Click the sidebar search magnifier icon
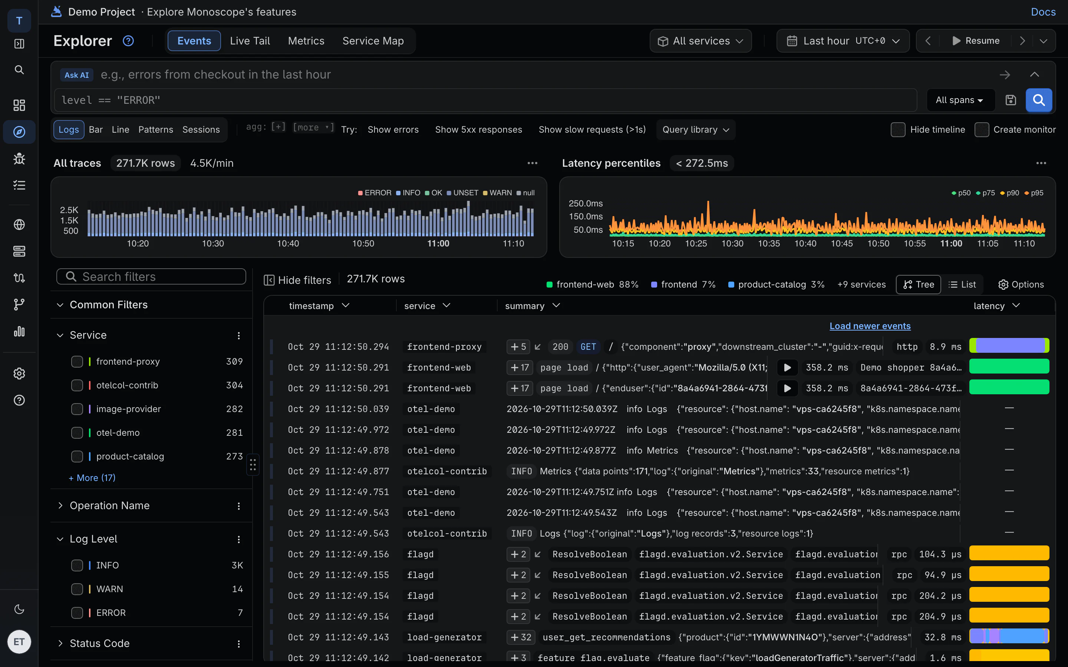Screen dimensions: 1068x667 tap(19, 70)
